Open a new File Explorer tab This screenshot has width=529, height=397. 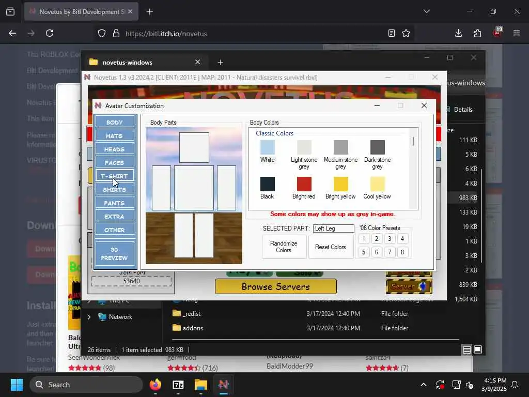[220, 62]
